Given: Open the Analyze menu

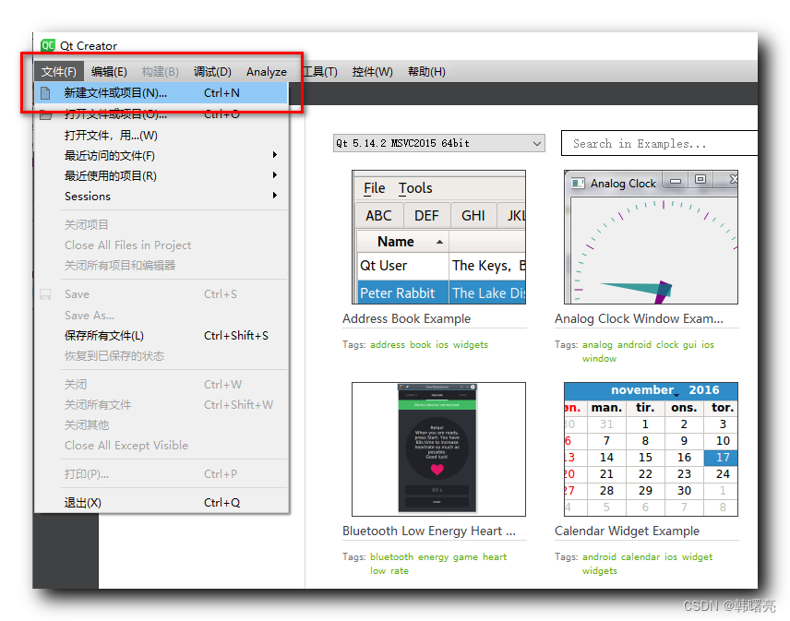Looking at the screenshot, I should click(267, 71).
